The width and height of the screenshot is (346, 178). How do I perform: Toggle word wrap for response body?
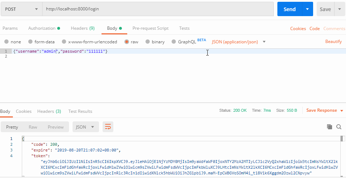(x=108, y=127)
